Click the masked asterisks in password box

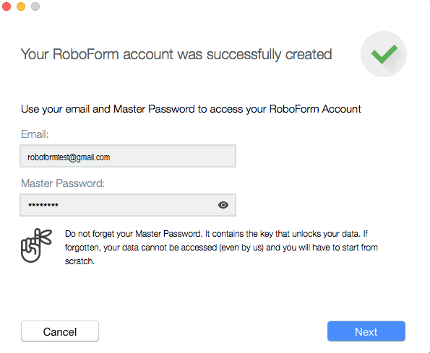pyautogui.click(x=43, y=205)
